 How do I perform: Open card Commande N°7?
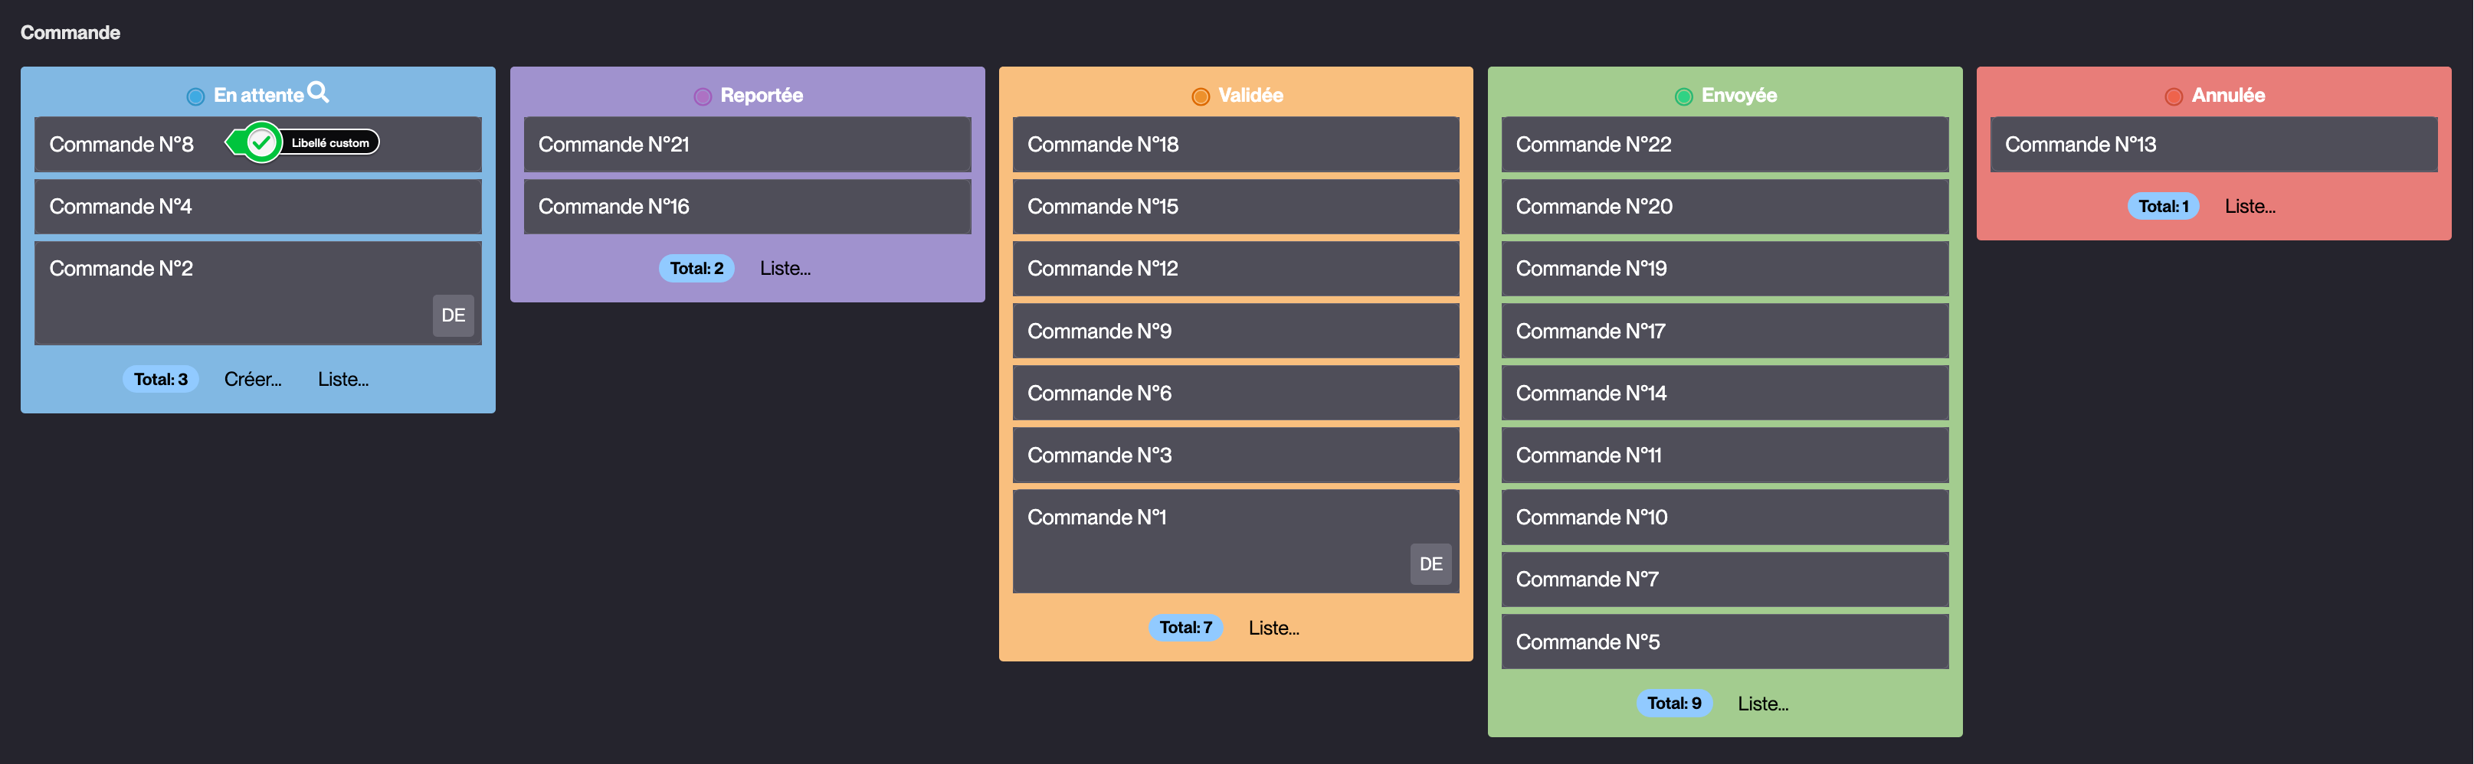point(1725,580)
